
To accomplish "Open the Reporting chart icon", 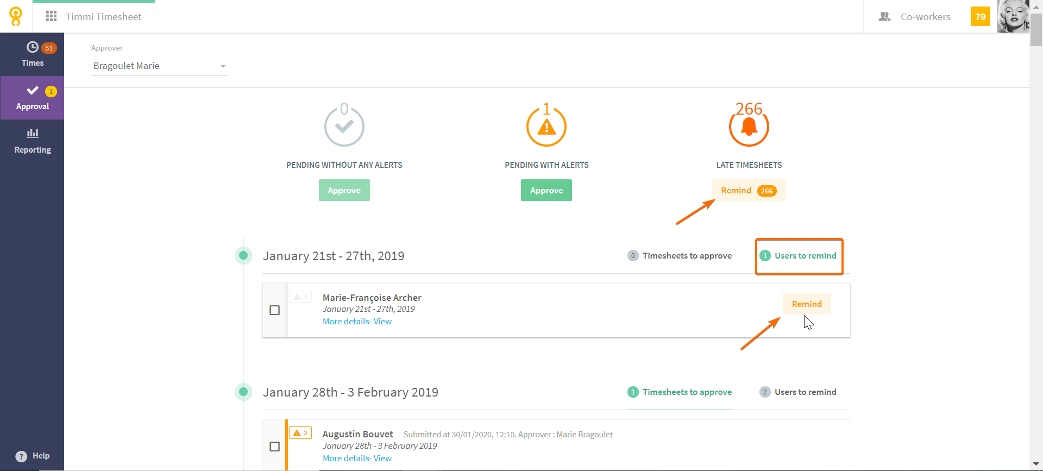I will tap(33, 133).
